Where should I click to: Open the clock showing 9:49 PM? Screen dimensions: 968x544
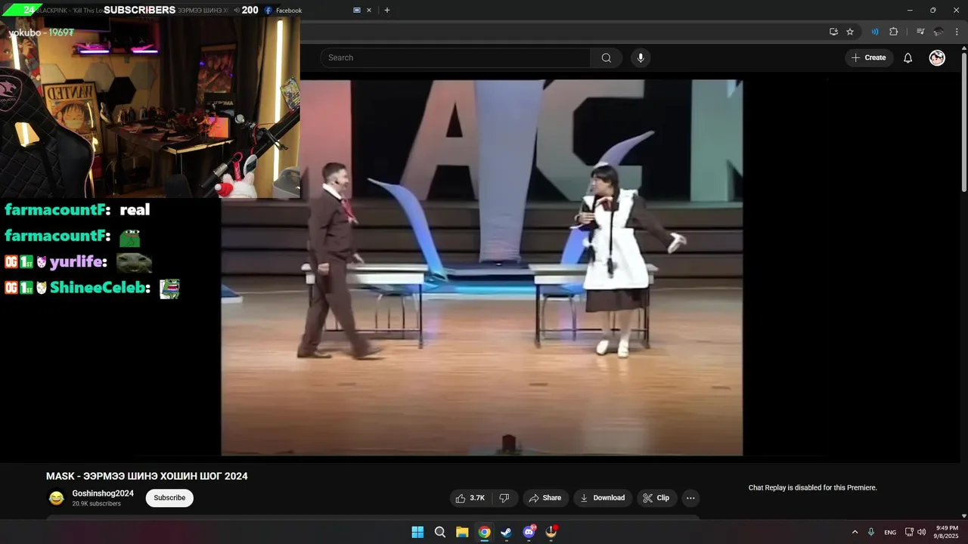947,532
